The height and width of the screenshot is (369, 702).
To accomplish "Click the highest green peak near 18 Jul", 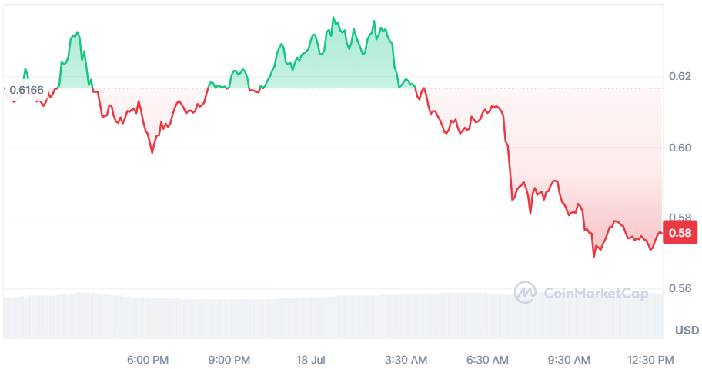I will click(333, 18).
